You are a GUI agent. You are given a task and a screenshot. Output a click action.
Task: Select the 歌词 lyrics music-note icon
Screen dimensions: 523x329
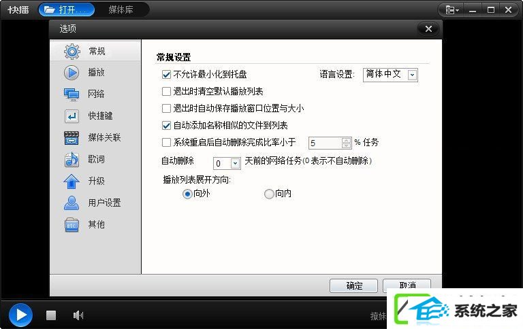(x=72, y=160)
